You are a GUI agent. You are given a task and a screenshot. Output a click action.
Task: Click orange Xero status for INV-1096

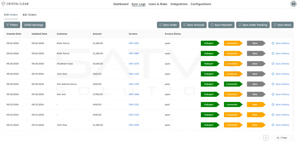256,125
